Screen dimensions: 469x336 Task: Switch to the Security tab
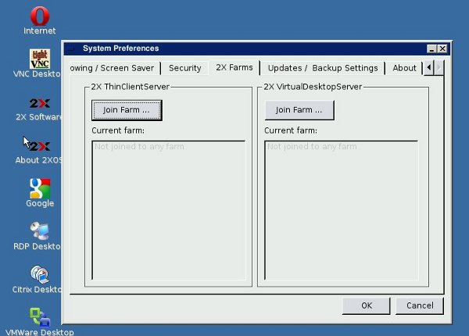184,68
